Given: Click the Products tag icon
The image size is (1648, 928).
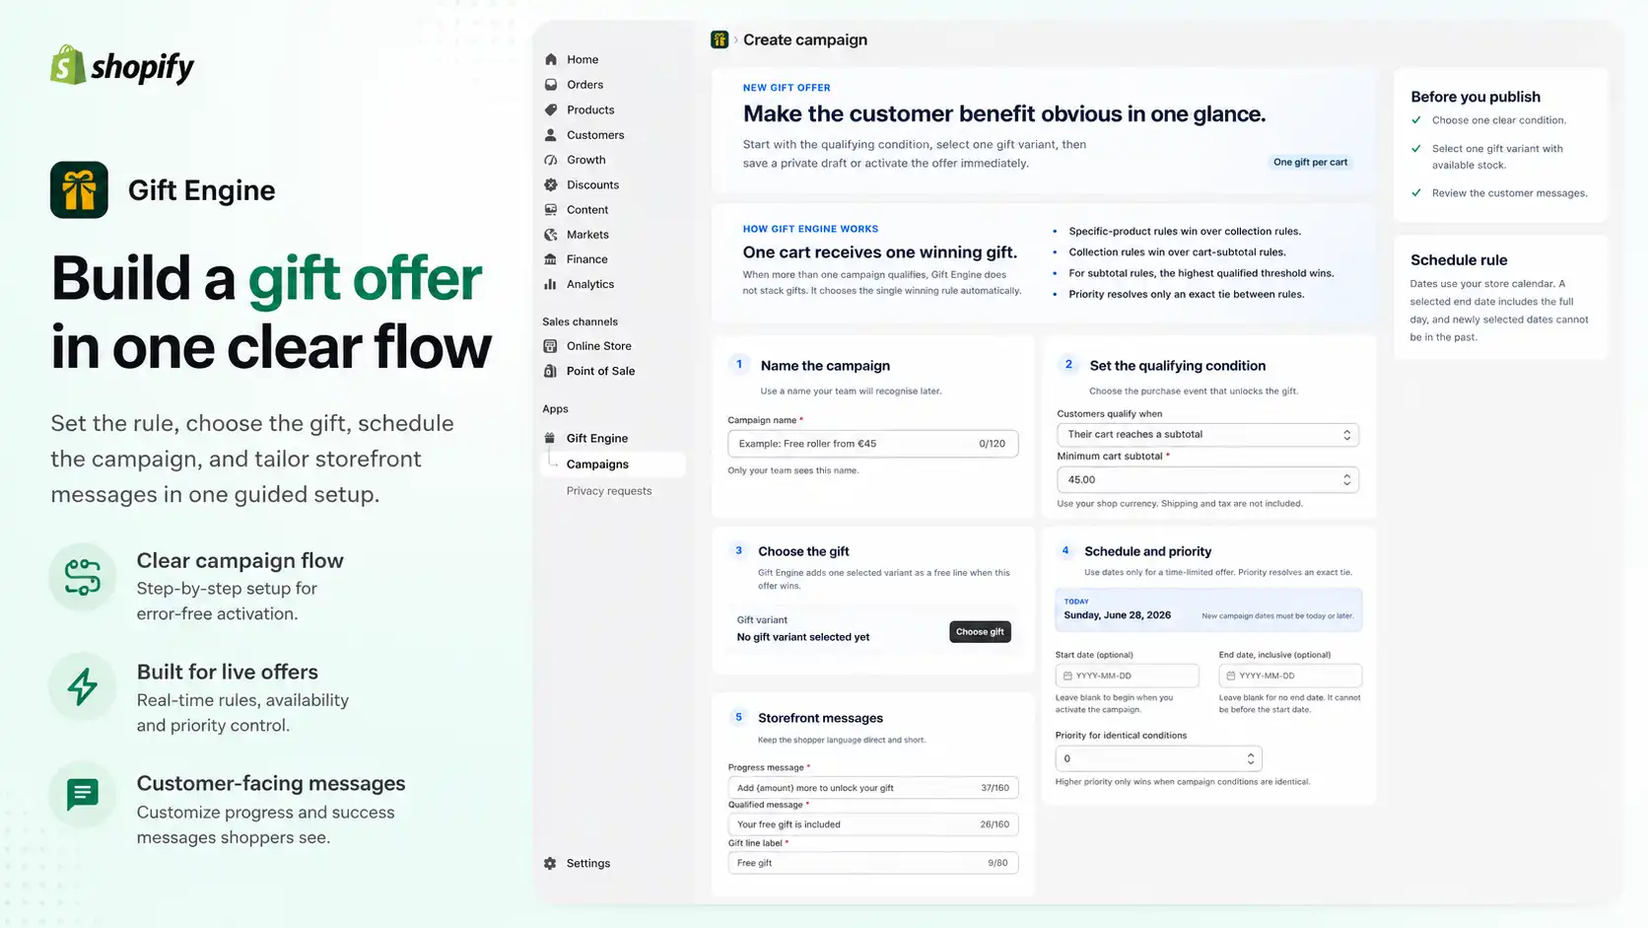Looking at the screenshot, I should click(551, 109).
